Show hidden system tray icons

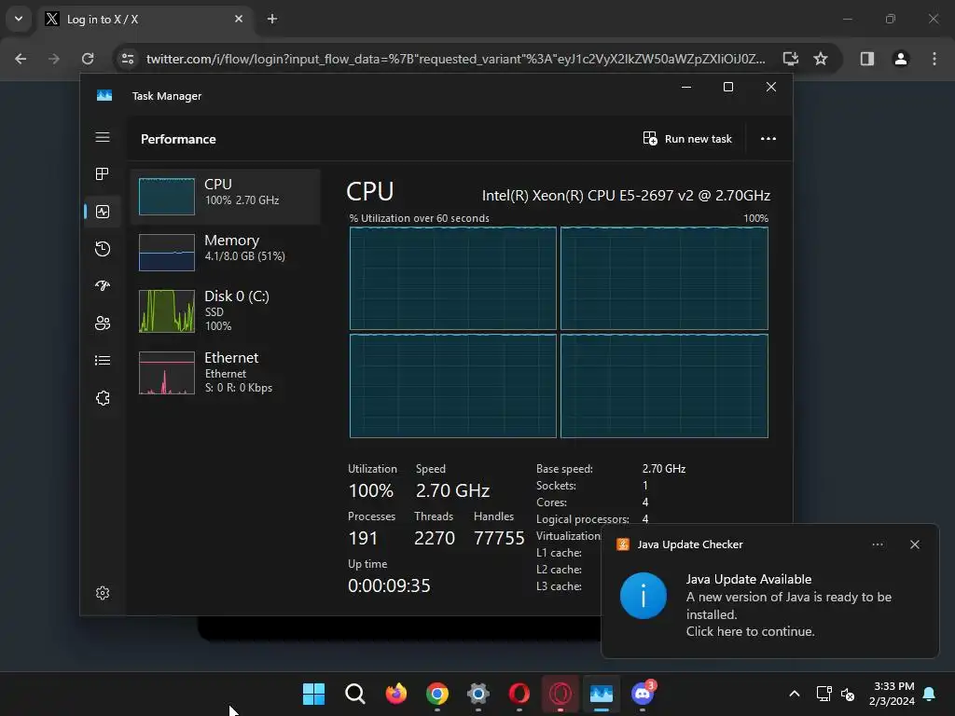pos(795,694)
